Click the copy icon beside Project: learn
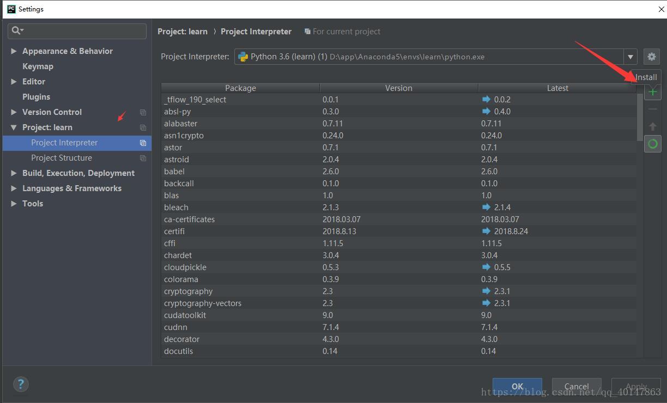 tap(143, 127)
